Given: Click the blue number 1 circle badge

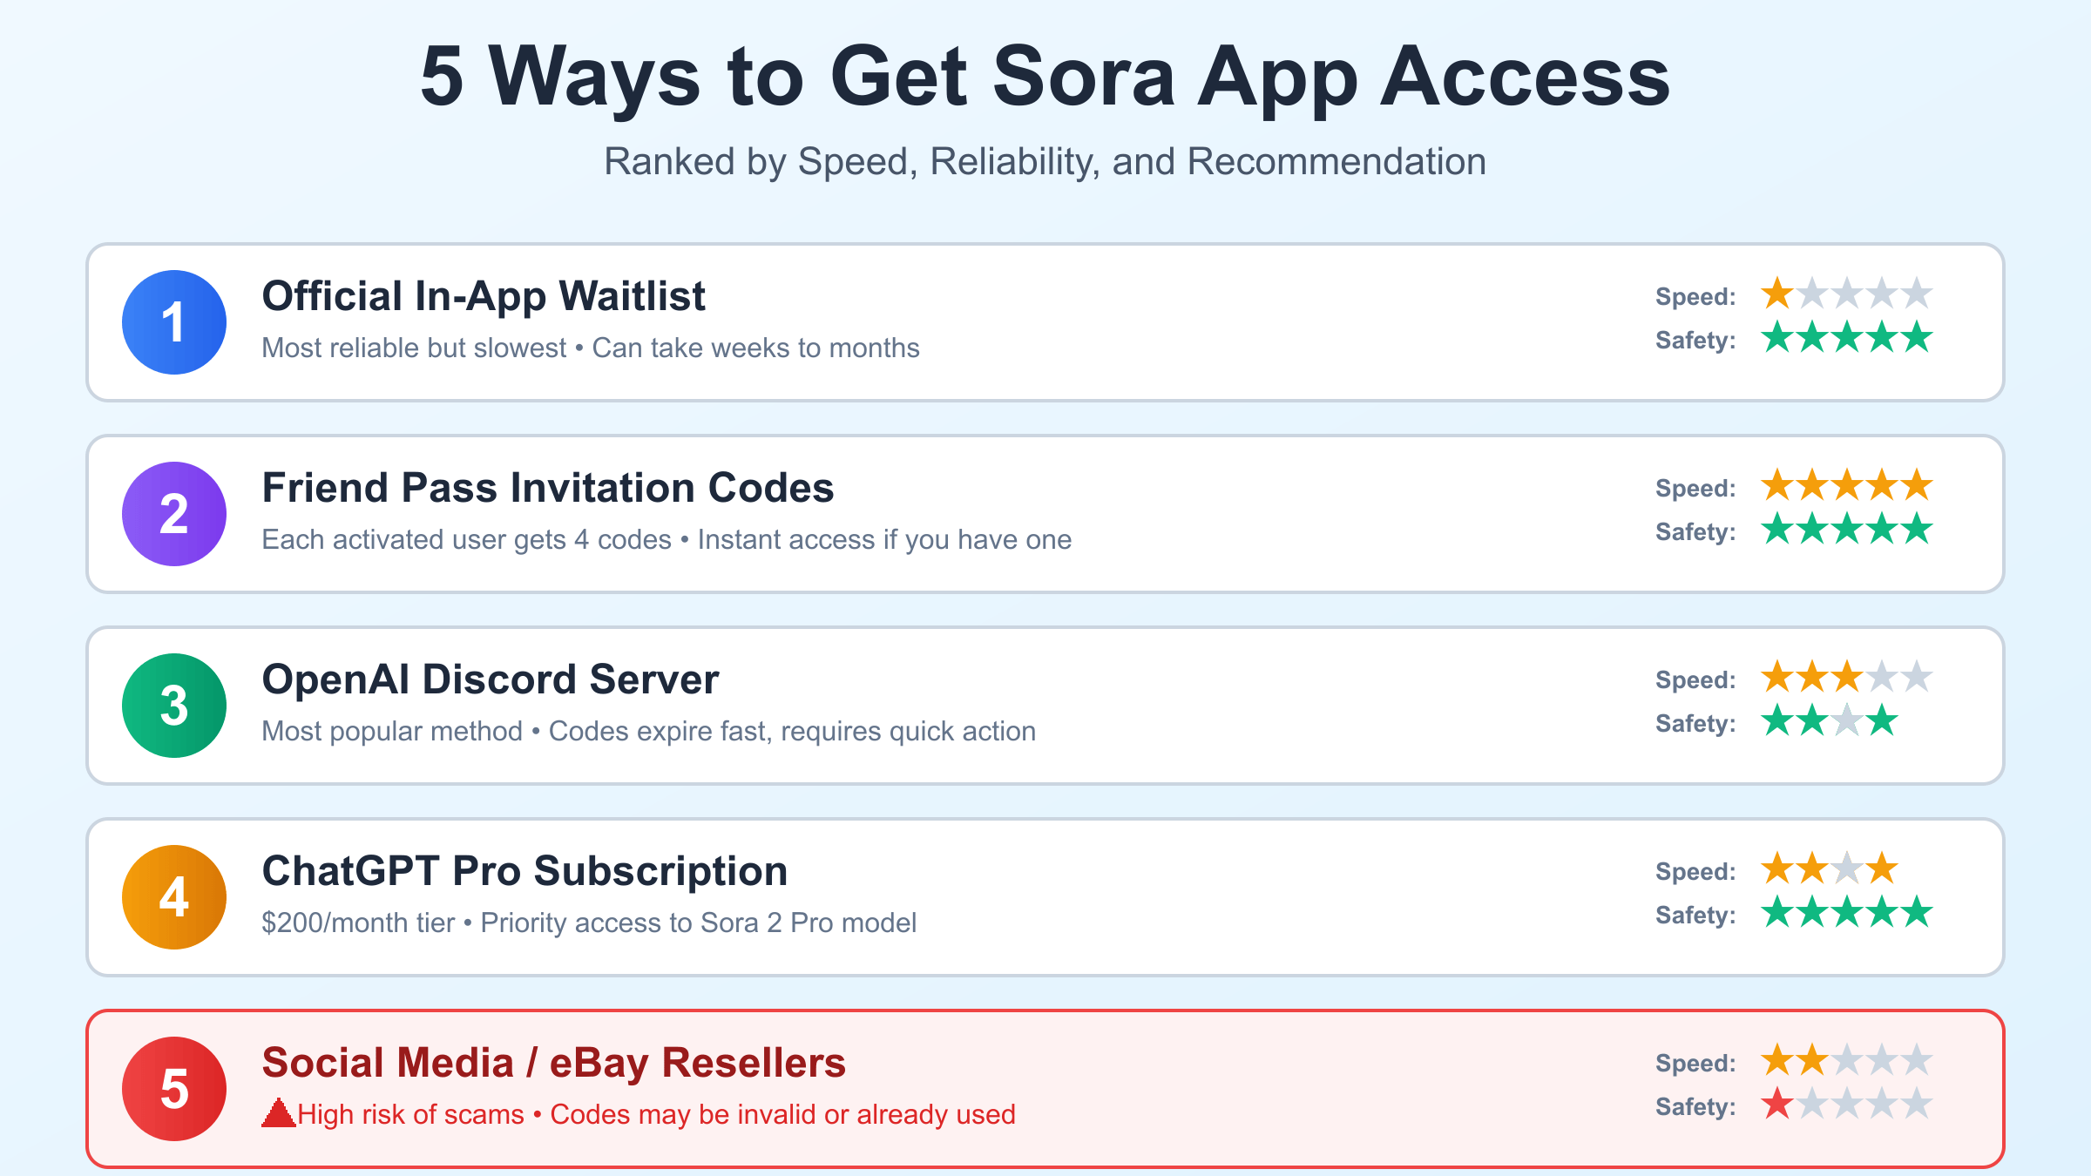Looking at the screenshot, I should 174,322.
